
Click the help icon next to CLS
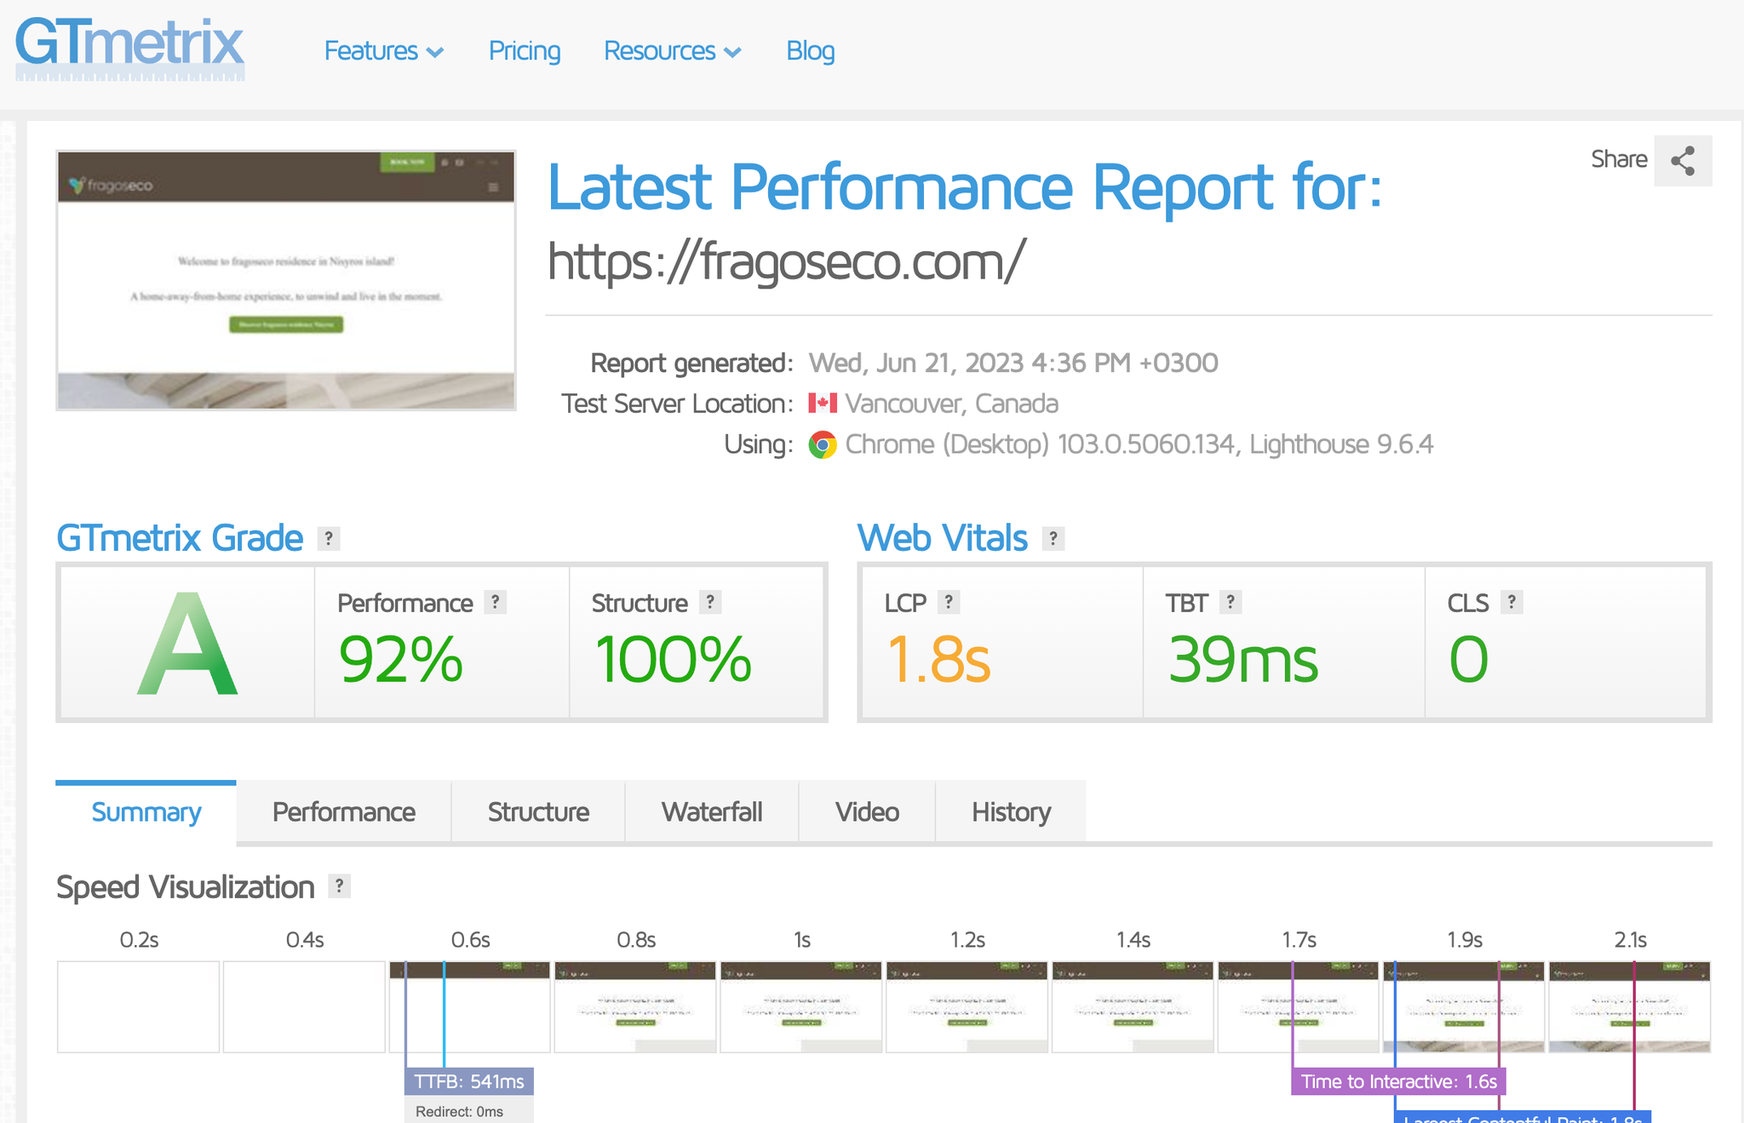click(1512, 602)
